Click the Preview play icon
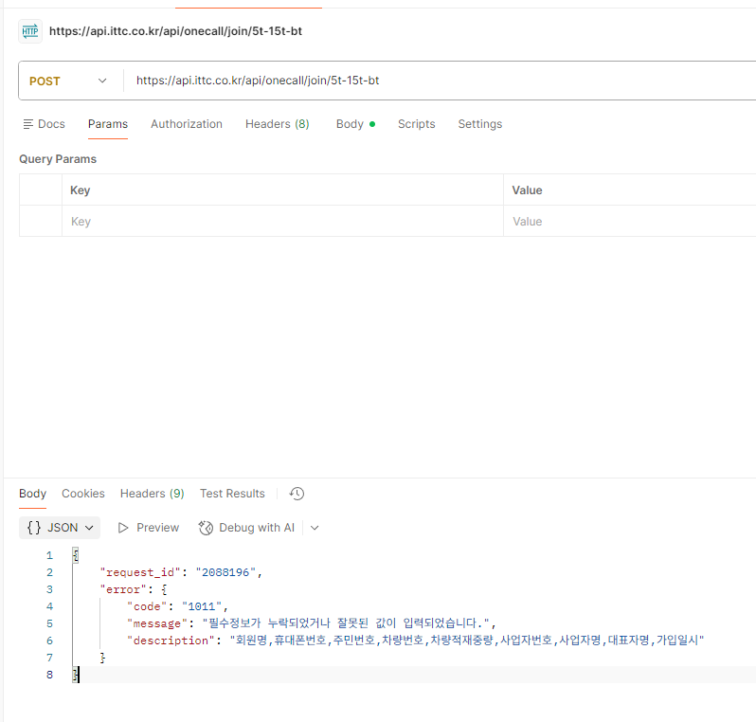Image resolution: width=756 pixels, height=722 pixels. (123, 528)
